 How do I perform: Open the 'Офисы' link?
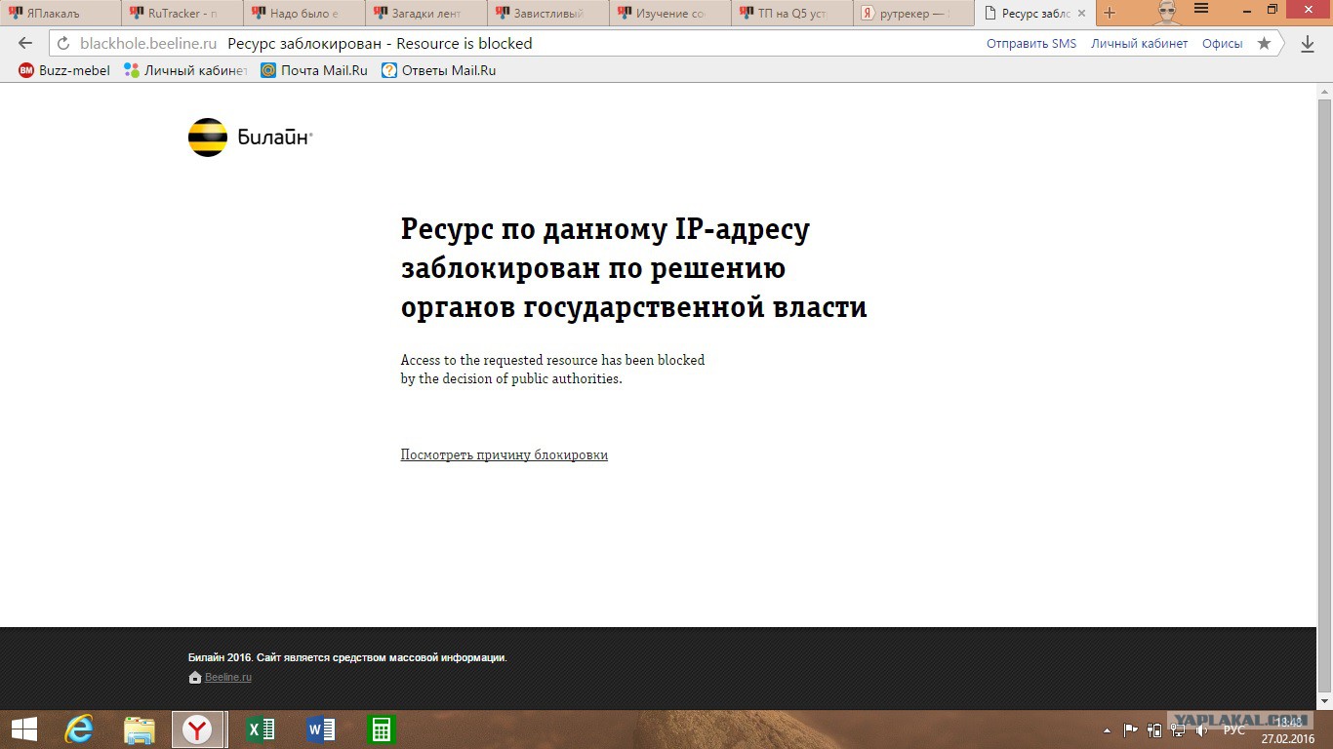click(1223, 43)
